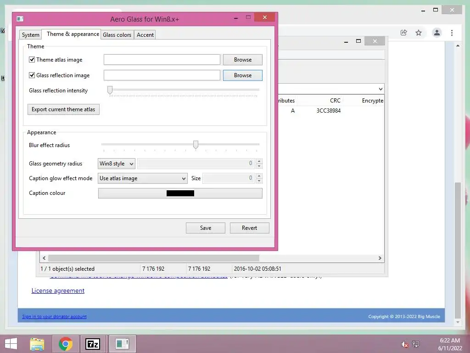Viewport: 470px width, 353px height.
Task: Pick the black Caption colour swatch
Action: 180,193
